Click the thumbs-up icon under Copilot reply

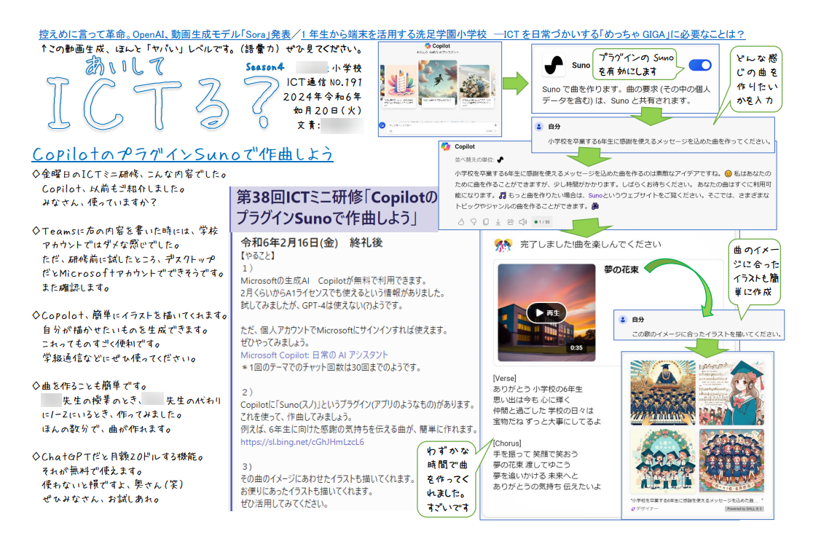461,222
